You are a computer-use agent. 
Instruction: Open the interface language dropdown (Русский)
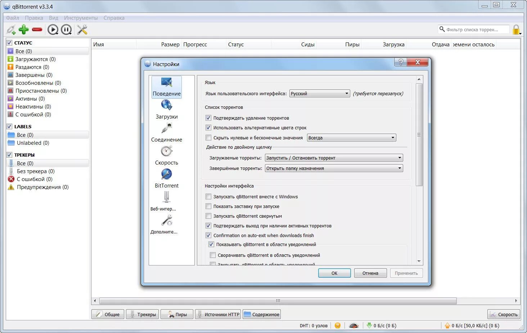(320, 94)
